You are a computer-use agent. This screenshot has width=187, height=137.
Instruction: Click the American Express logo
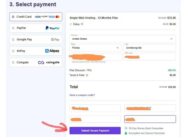[x=52, y=17]
